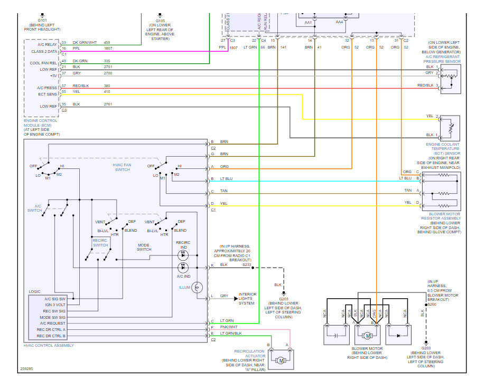Select the 'A/C REFRIGERANT PRESSURE SENSOR' label
Image resolution: width=486 pixels, height=389 pixels.
(442, 59)
